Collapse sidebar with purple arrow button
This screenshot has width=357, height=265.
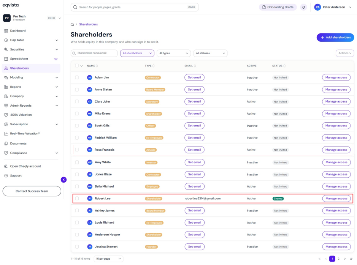coord(64,180)
